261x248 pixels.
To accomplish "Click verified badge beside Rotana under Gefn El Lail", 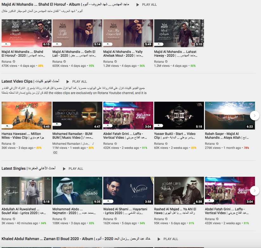I will click(65, 61).
